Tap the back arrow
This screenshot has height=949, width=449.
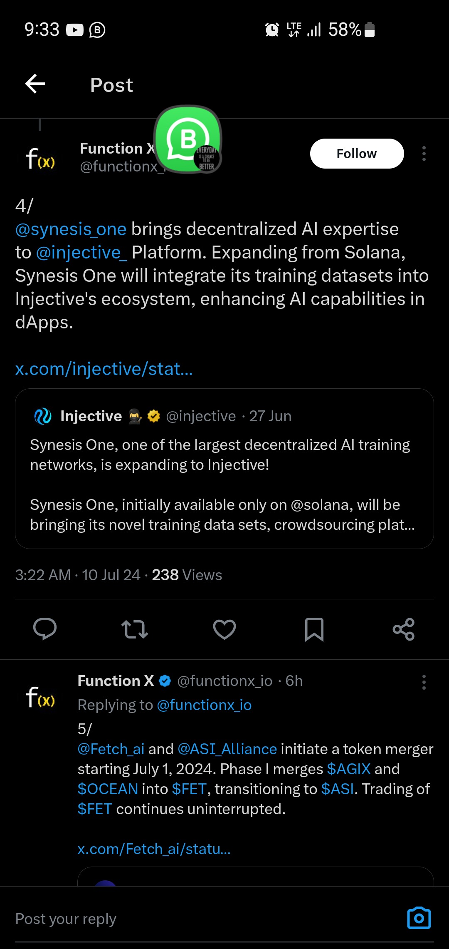(x=35, y=84)
